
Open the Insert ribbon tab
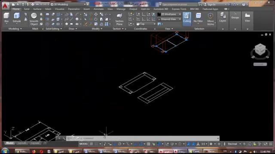pos(86,9)
